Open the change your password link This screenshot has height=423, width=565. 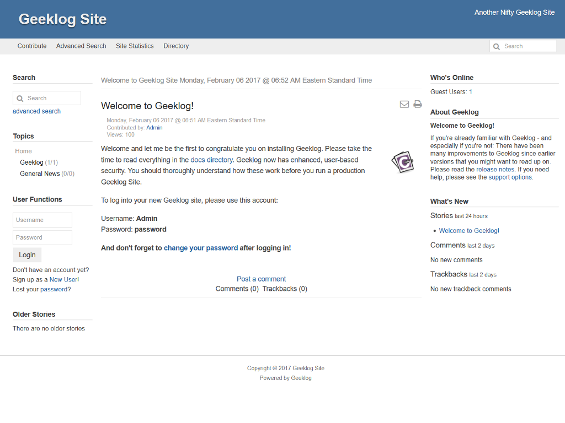tap(201, 248)
